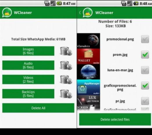Uncheck the prom.jpg checkbox
This screenshot has height=135, width=152.
click(x=145, y=55)
